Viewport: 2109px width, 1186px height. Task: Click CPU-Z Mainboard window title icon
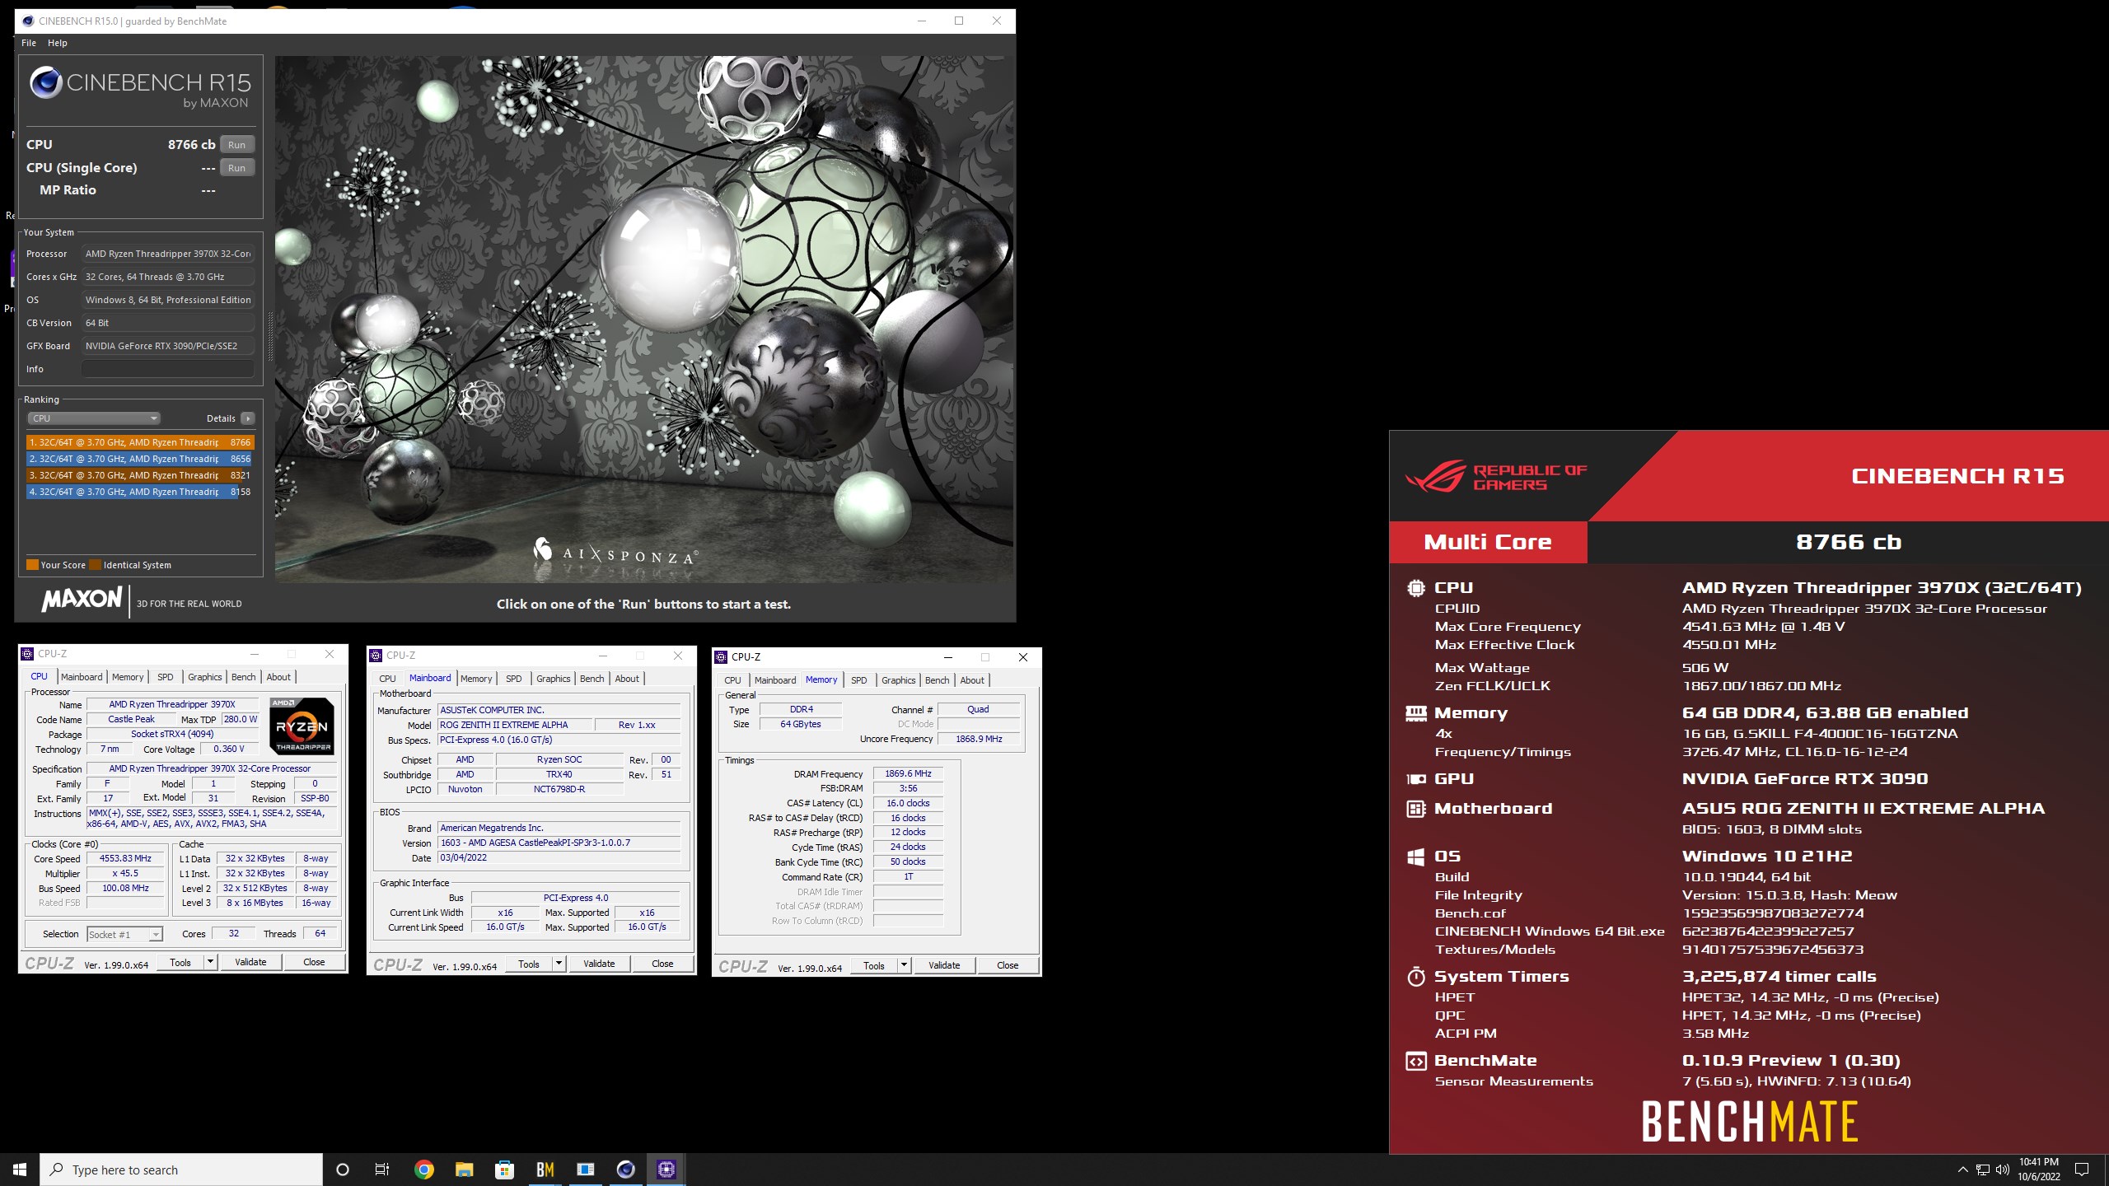pyautogui.click(x=376, y=656)
